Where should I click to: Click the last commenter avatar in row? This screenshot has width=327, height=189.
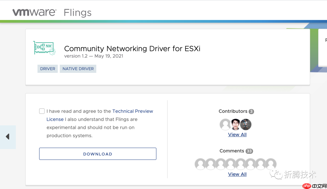click(x=271, y=164)
